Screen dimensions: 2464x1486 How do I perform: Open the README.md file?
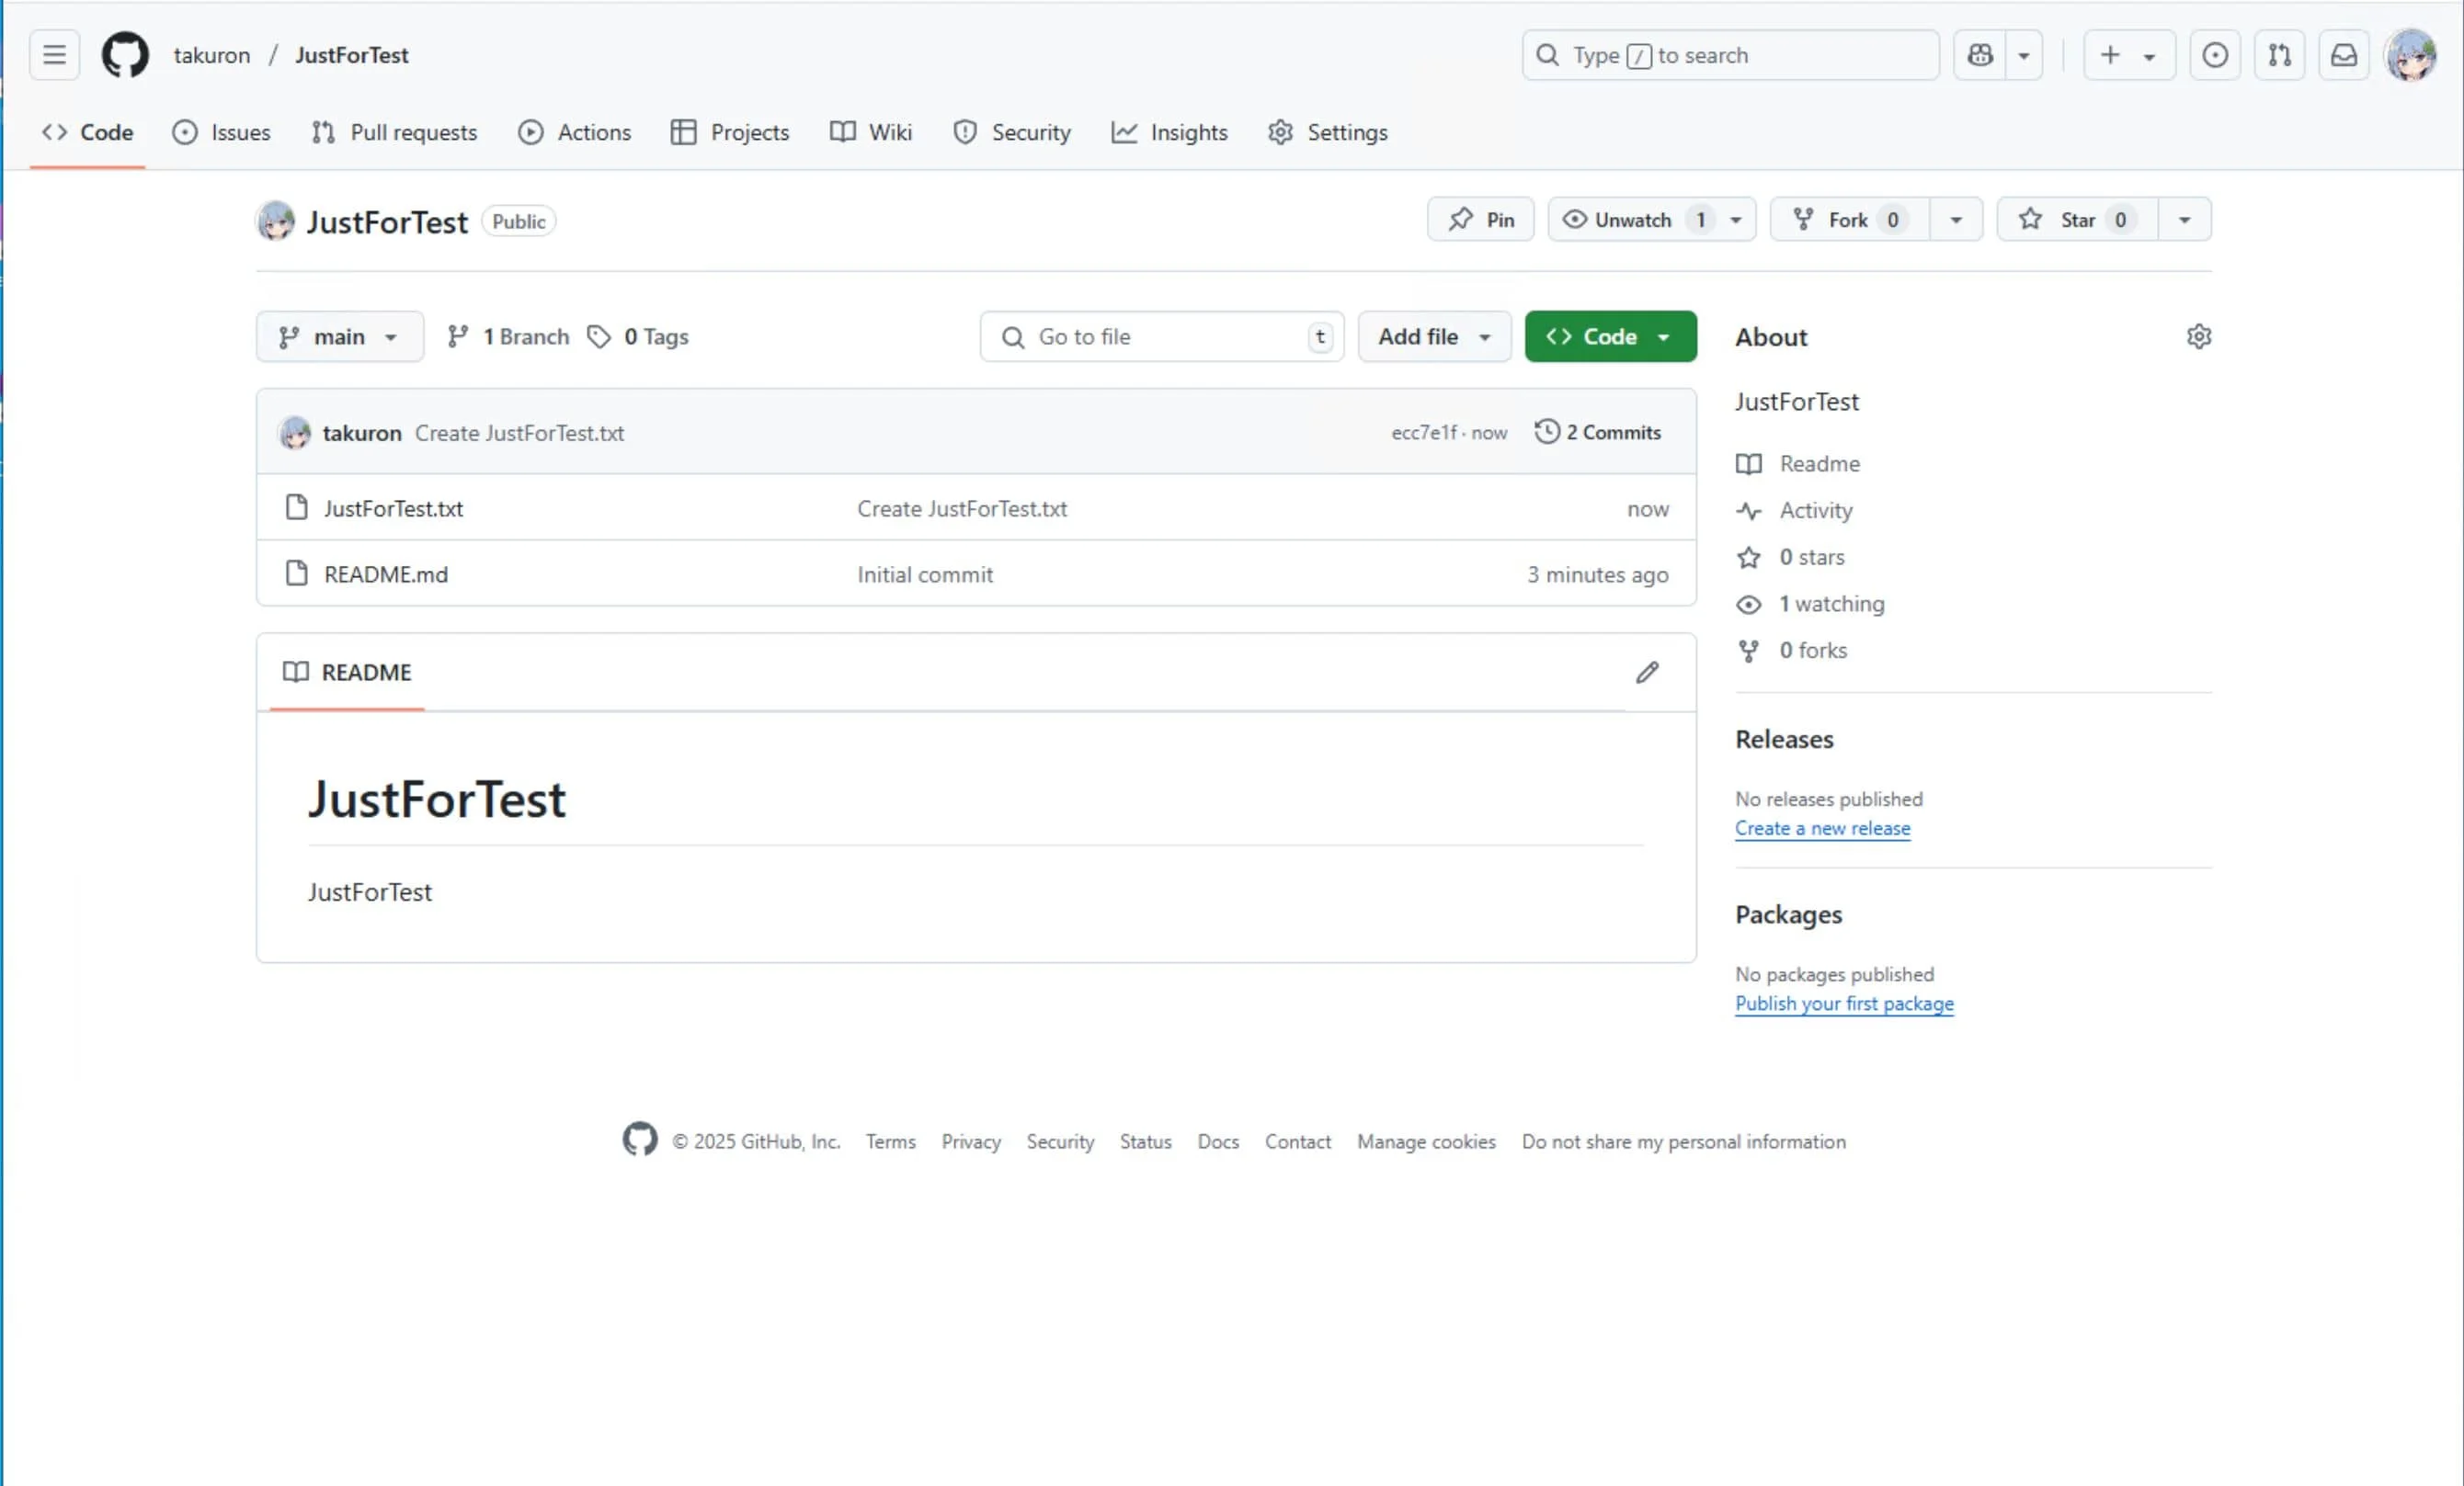click(386, 574)
